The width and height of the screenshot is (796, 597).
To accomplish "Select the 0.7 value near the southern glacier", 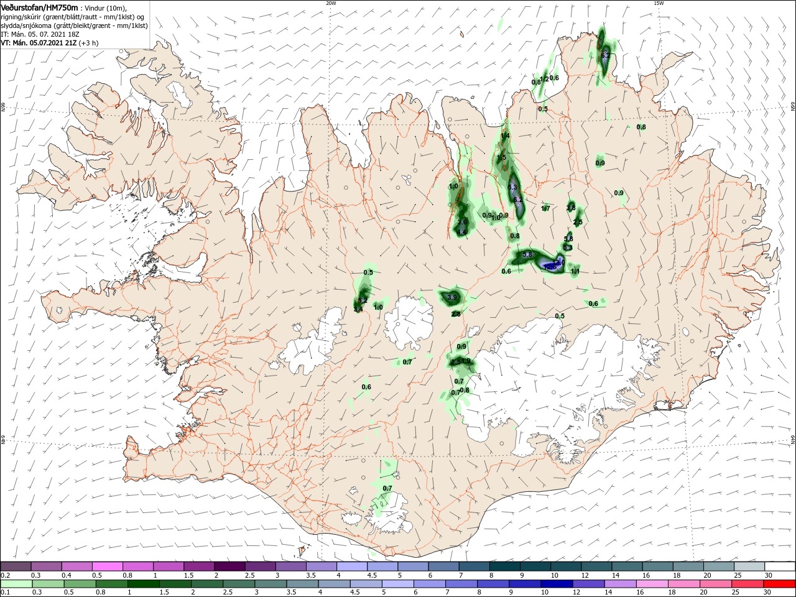I will (x=387, y=488).
